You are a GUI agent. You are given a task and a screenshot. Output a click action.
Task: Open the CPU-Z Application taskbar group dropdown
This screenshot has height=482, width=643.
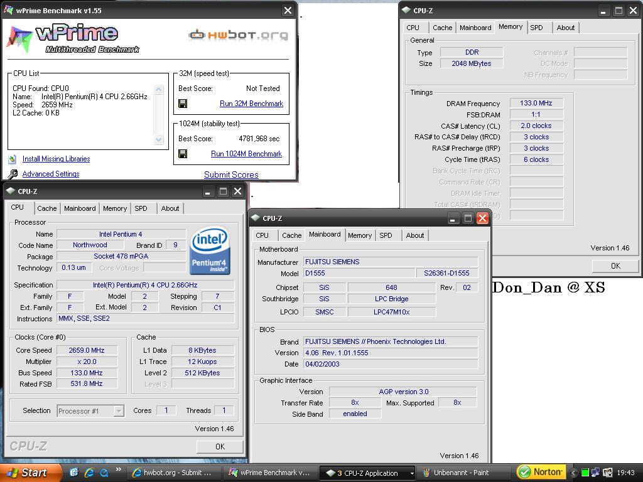coord(412,473)
